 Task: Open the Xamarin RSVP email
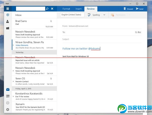(34, 107)
